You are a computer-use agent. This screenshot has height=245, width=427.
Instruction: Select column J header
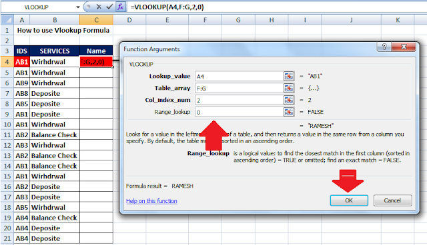[352, 20]
